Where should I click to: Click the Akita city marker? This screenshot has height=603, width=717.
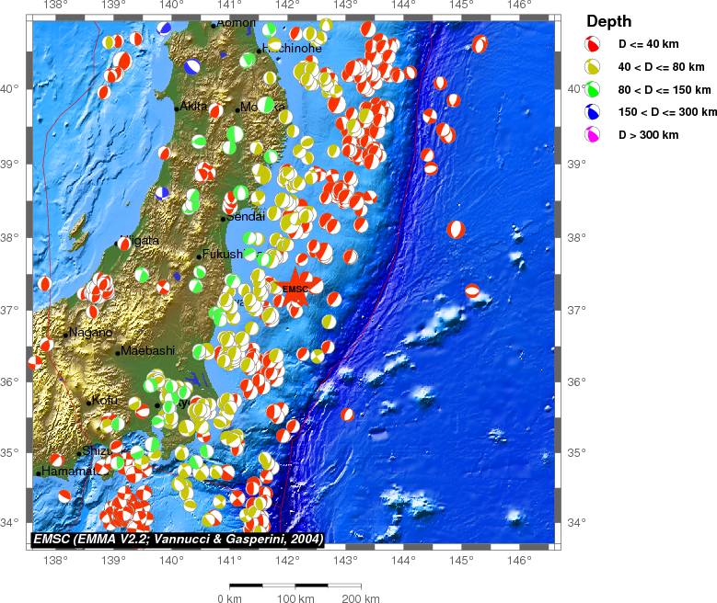point(178,108)
